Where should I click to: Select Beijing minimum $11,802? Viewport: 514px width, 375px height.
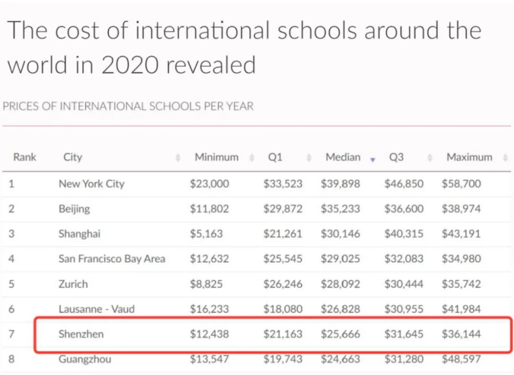pos(209,209)
